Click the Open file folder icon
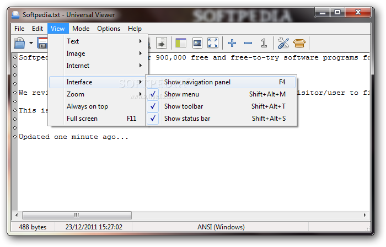Viewport: 386px width, 247px height. pyautogui.click(x=19, y=43)
